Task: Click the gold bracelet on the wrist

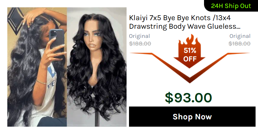Action: click(41, 82)
